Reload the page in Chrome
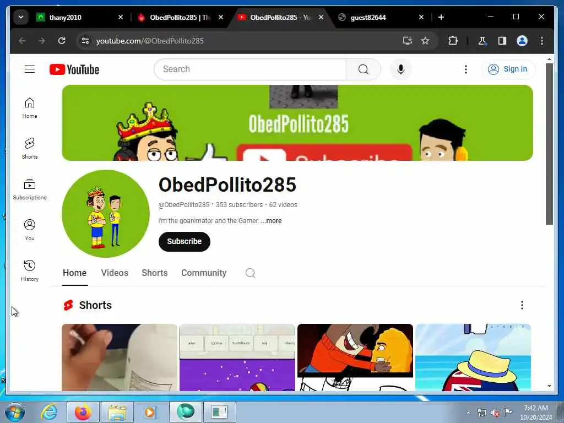The width and height of the screenshot is (564, 423). click(62, 41)
